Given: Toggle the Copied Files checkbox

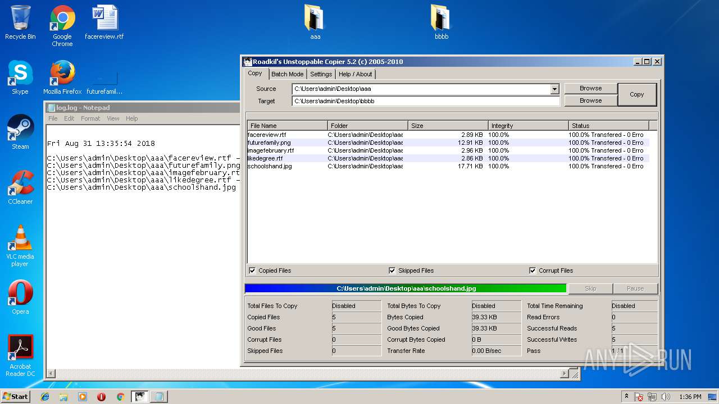Looking at the screenshot, I should [x=252, y=270].
